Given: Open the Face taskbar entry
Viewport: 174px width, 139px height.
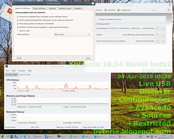Looking at the screenshot, I should point(75,137).
